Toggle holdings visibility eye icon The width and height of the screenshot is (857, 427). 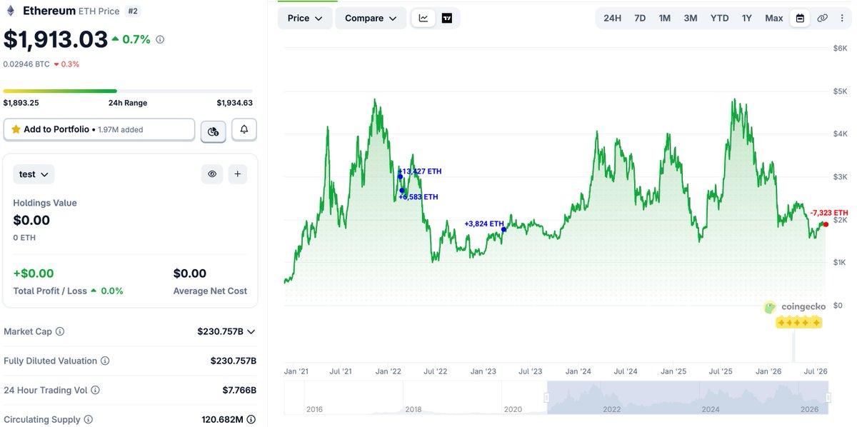[212, 174]
